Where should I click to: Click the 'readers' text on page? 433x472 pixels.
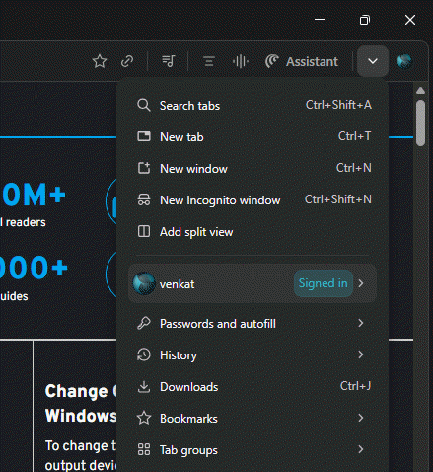pos(26,222)
